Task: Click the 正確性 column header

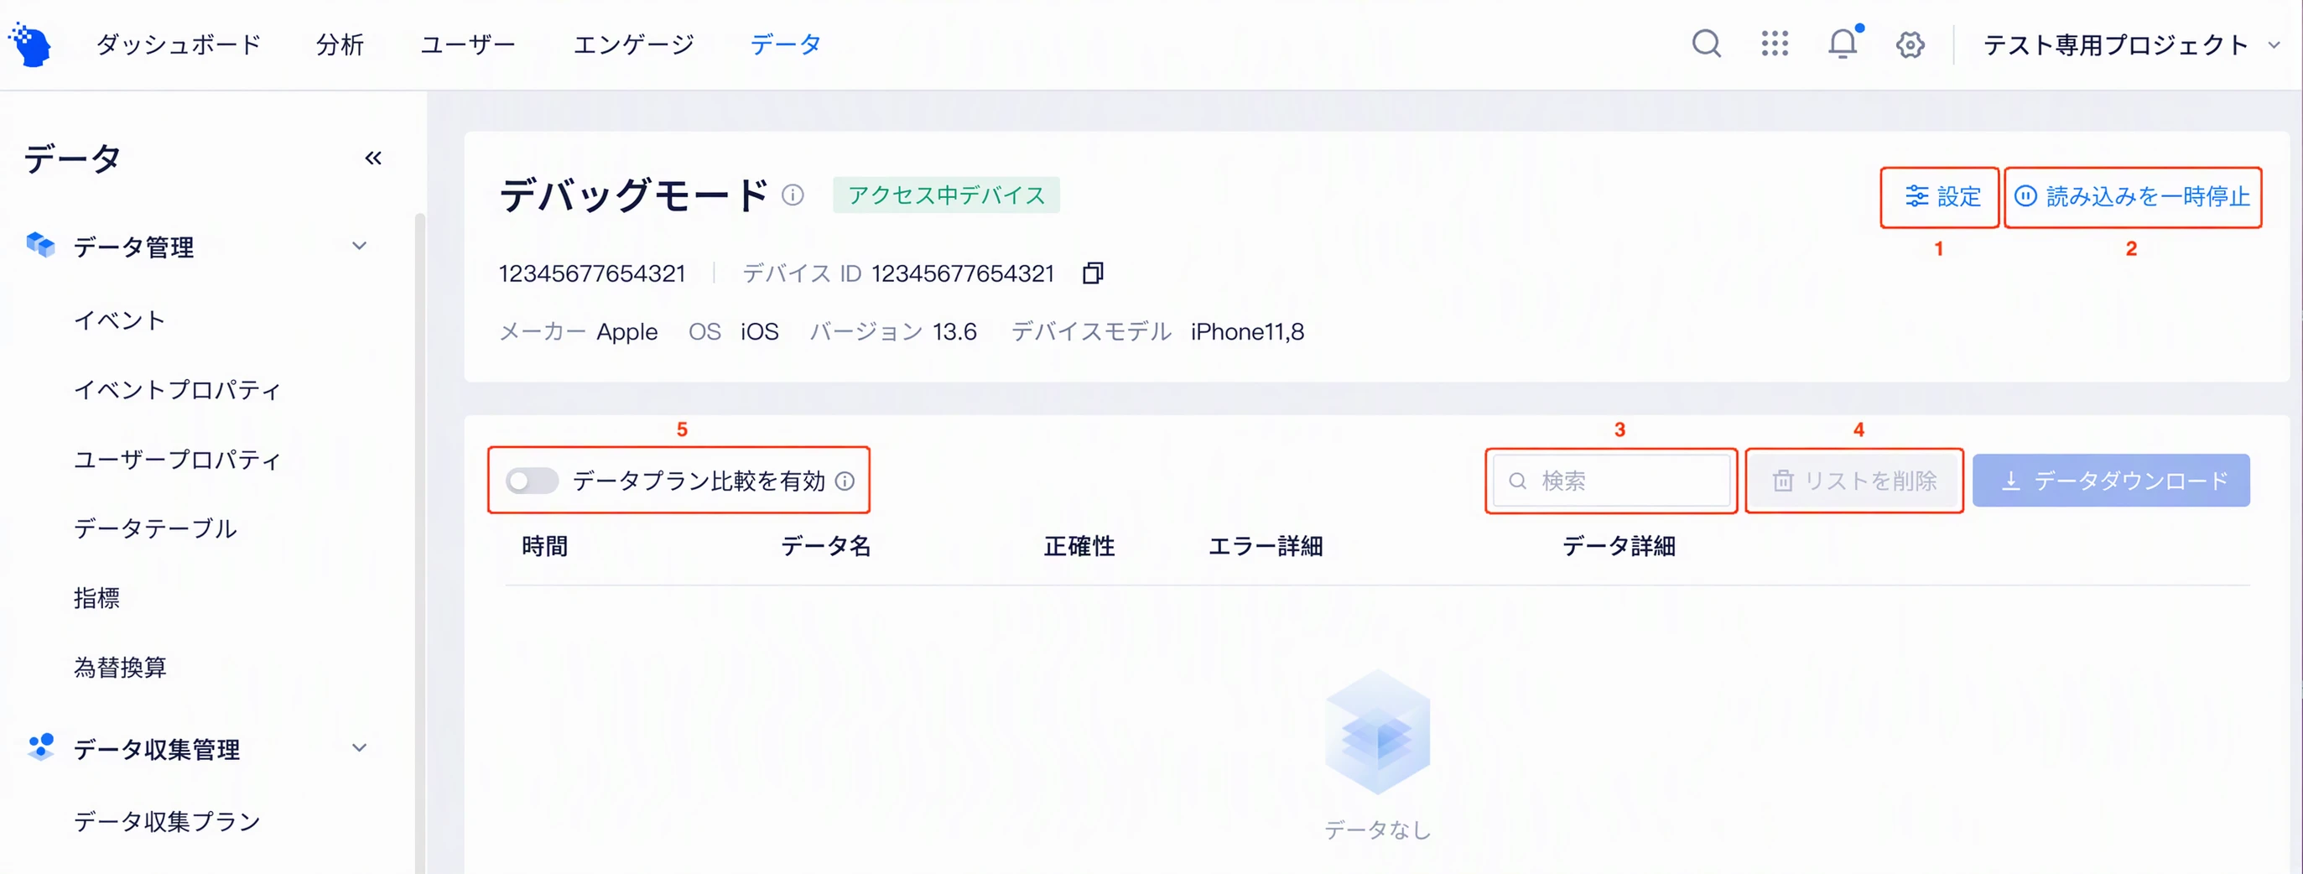Action: (1079, 546)
